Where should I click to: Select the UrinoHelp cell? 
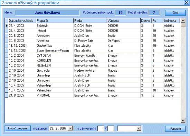(55, 75)
